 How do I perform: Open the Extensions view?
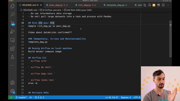click(x=12, y=49)
